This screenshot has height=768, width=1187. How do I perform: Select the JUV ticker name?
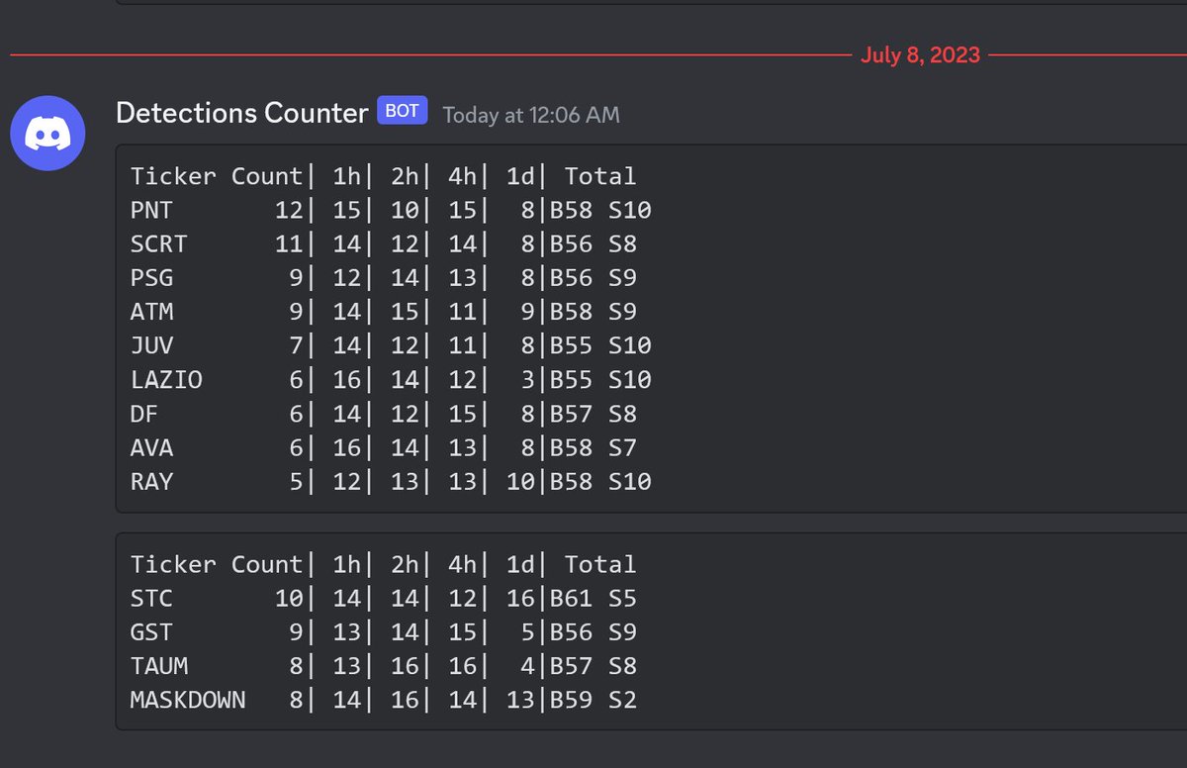[151, 345]
